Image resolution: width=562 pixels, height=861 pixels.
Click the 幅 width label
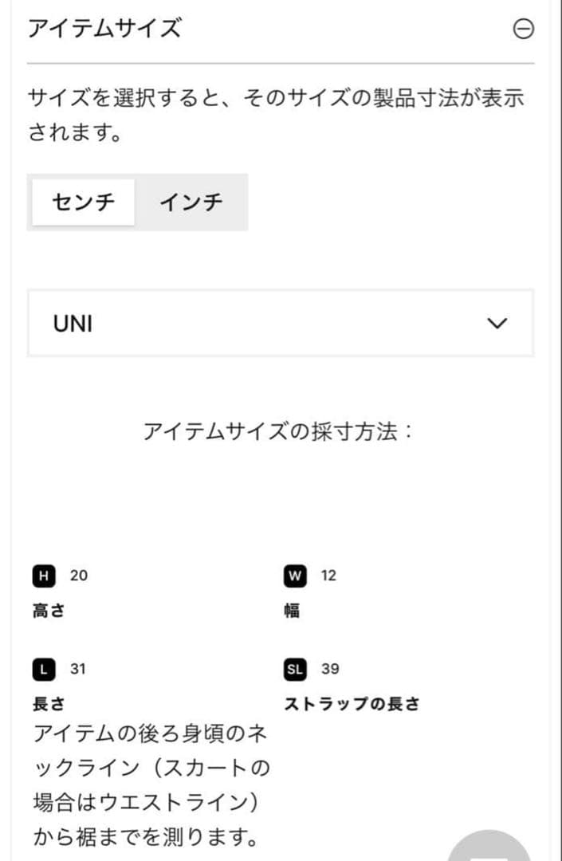(292, 611)
